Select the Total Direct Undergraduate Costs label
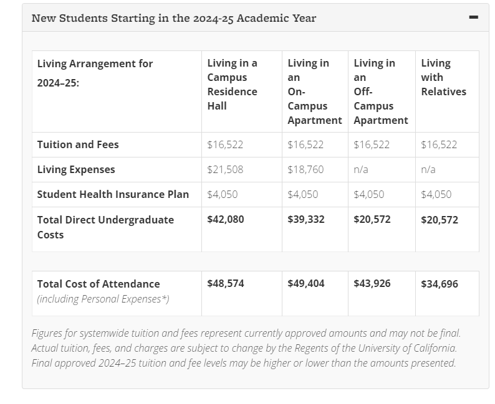The image size is (495, 404). pyautogui.click(x=105, y=227)
